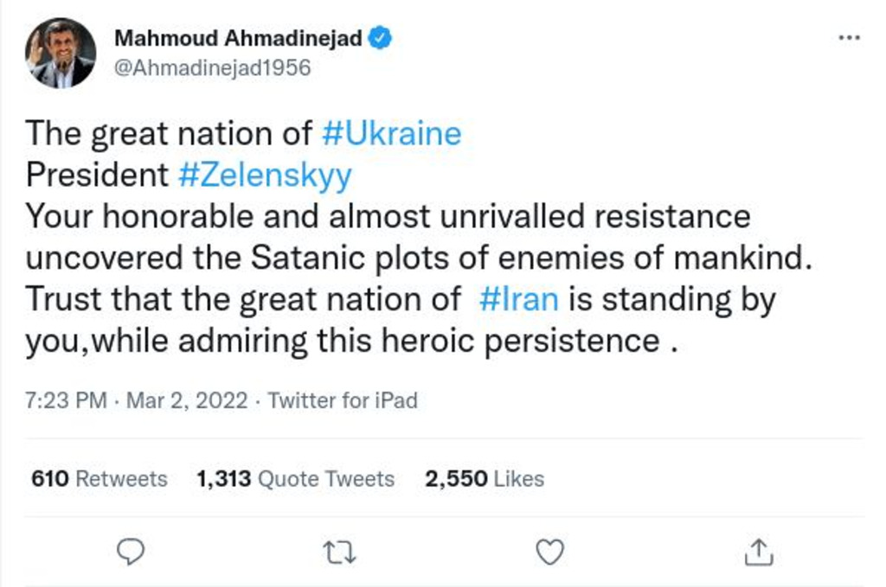View the 610 Retweets list

pos(99,479)
